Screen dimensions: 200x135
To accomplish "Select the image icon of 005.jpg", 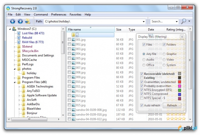I will point(73,58).
